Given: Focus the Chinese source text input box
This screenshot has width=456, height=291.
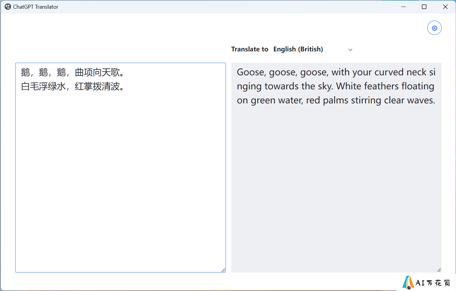Looking at the screenshot, I should tap(121, 168).
